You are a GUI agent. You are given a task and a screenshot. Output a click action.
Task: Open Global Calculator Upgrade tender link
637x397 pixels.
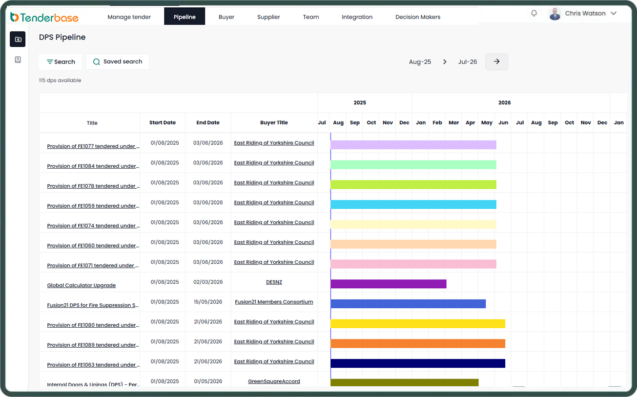82,285
